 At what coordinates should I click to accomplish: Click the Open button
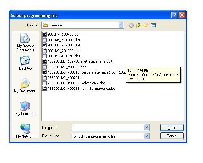pos(172,128)
